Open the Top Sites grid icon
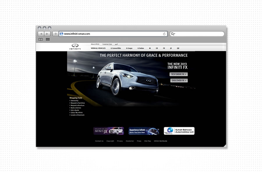Viewport: 262px width, 172px height. pyautogui.click(x=48, y=39)
